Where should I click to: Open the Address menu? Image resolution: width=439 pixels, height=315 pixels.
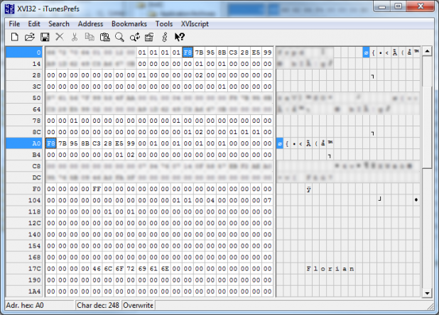90,23
